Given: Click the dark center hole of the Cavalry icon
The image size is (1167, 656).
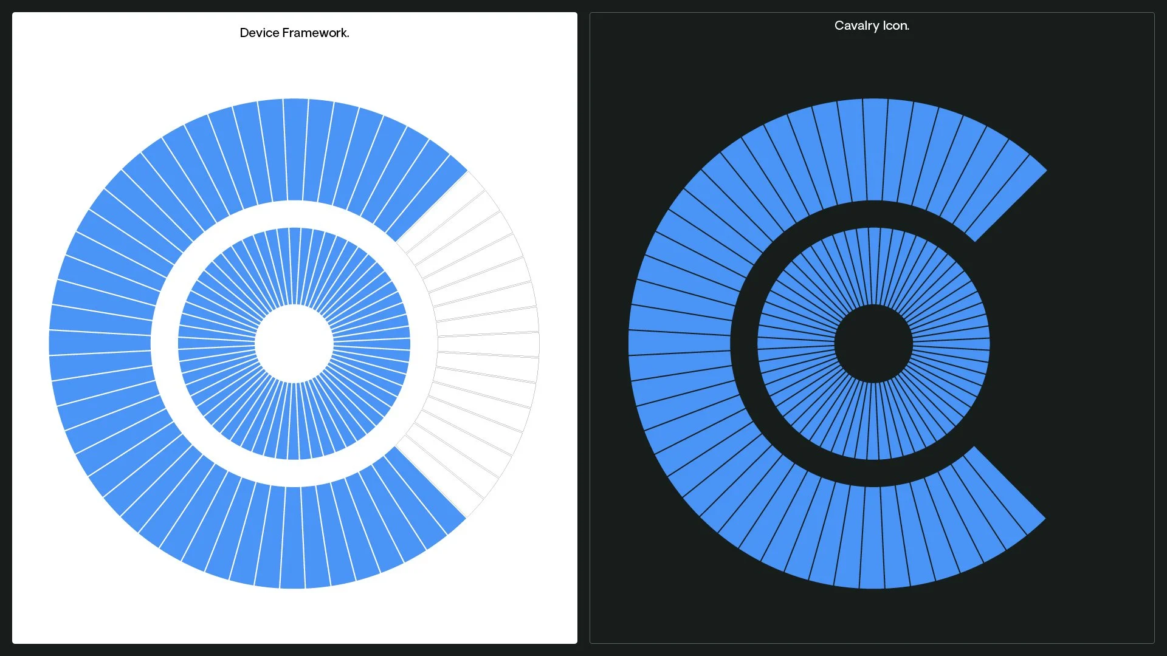Looking at the screenshot, I should (x=873, y=344).
